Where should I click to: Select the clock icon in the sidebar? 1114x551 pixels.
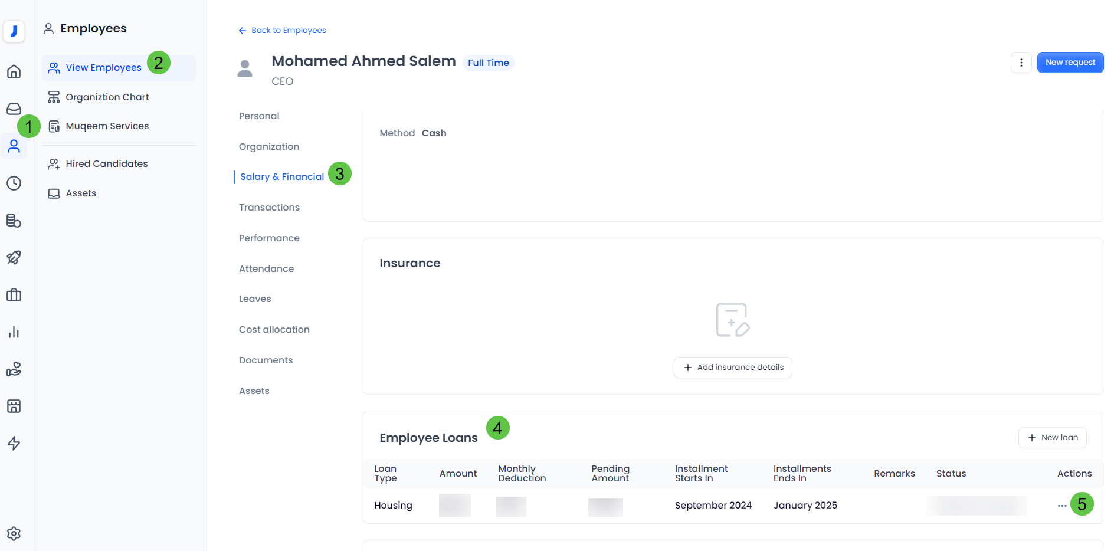click(x=14, y=183)
